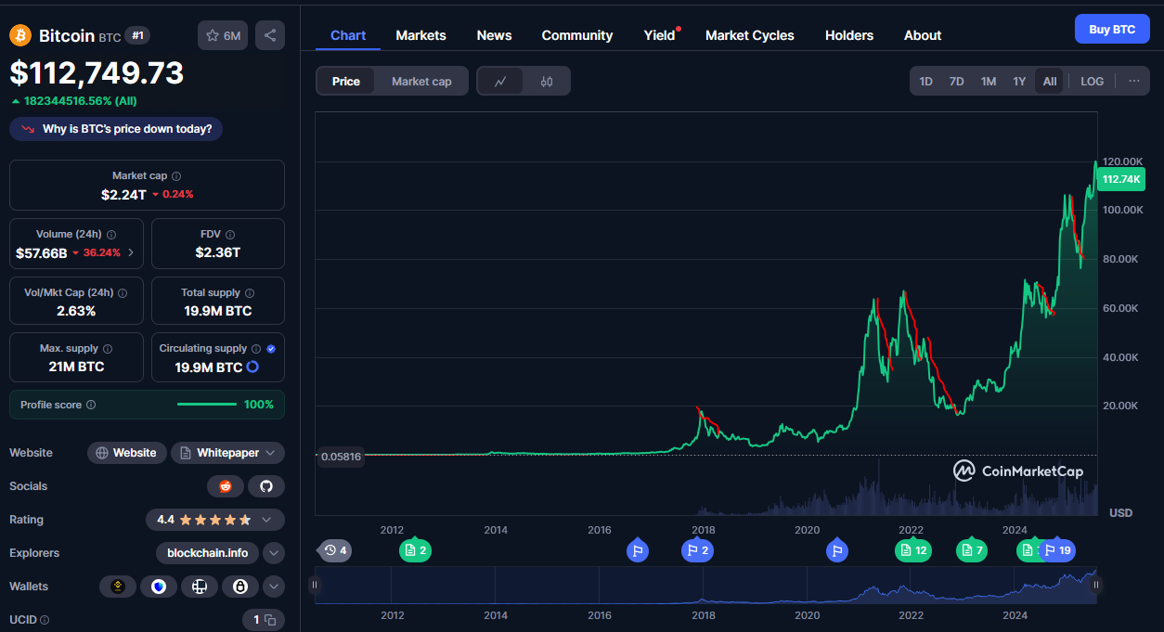Click the FDV info icon
Image resolution: width=1164 pixels, height=632 pixels.
pyautogui.click(x=230, y=235)
